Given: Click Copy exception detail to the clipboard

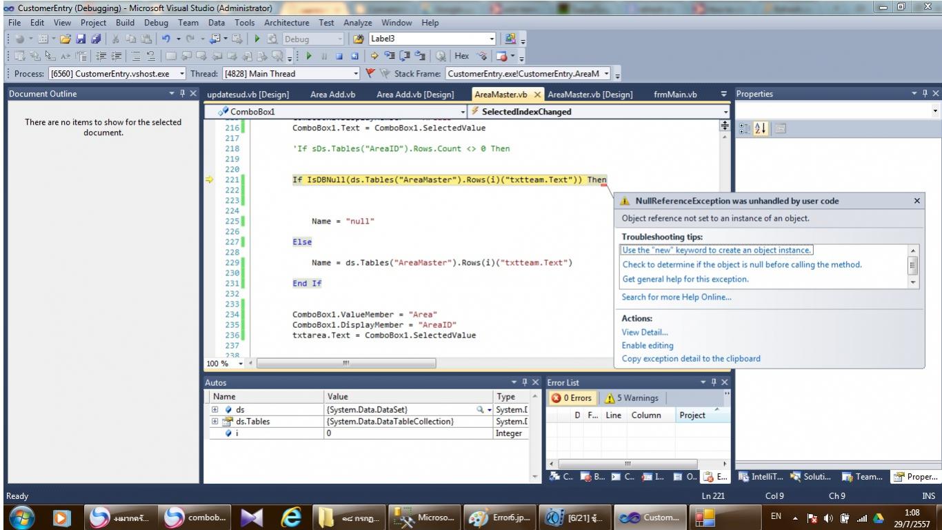Looking at the screenshot, I should 690,358.
